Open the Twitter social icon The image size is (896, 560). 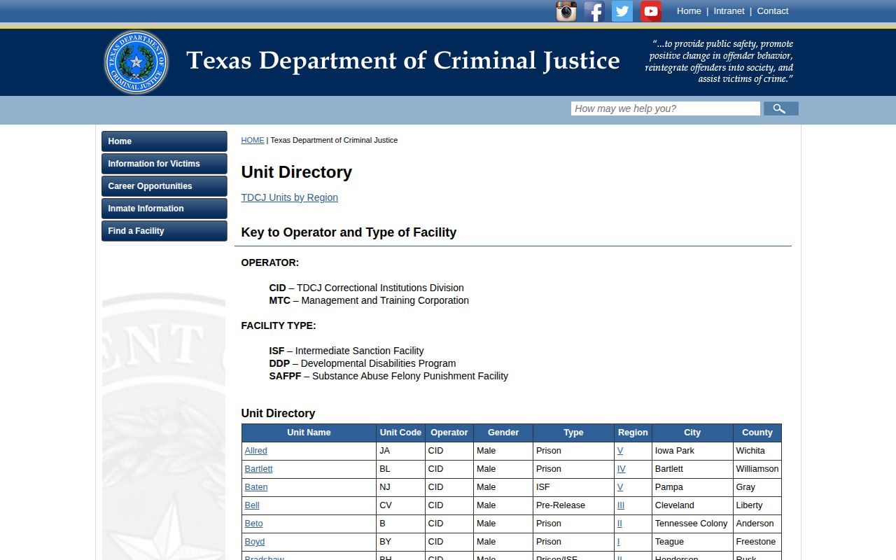[x=622, y=11]
